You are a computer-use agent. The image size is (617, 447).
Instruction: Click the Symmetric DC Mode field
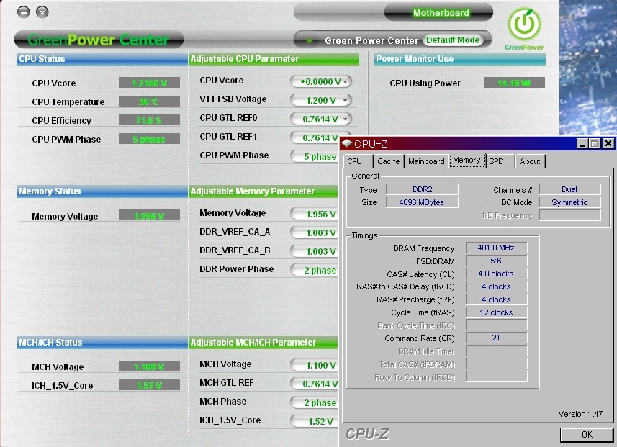coord(569,202)
